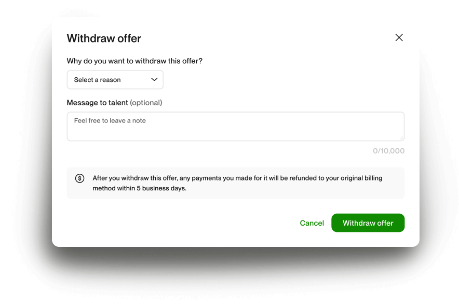The width and height of the screenshot is (459, 305).
Task: Click the "Feel free to leave a note" placeholder
Action: (x=110, y=121)
